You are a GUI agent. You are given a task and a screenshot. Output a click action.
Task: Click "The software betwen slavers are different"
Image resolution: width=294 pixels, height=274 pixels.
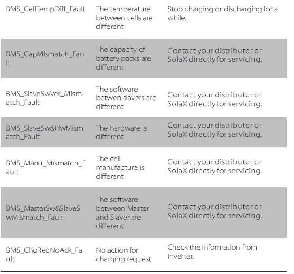[126, 98]
